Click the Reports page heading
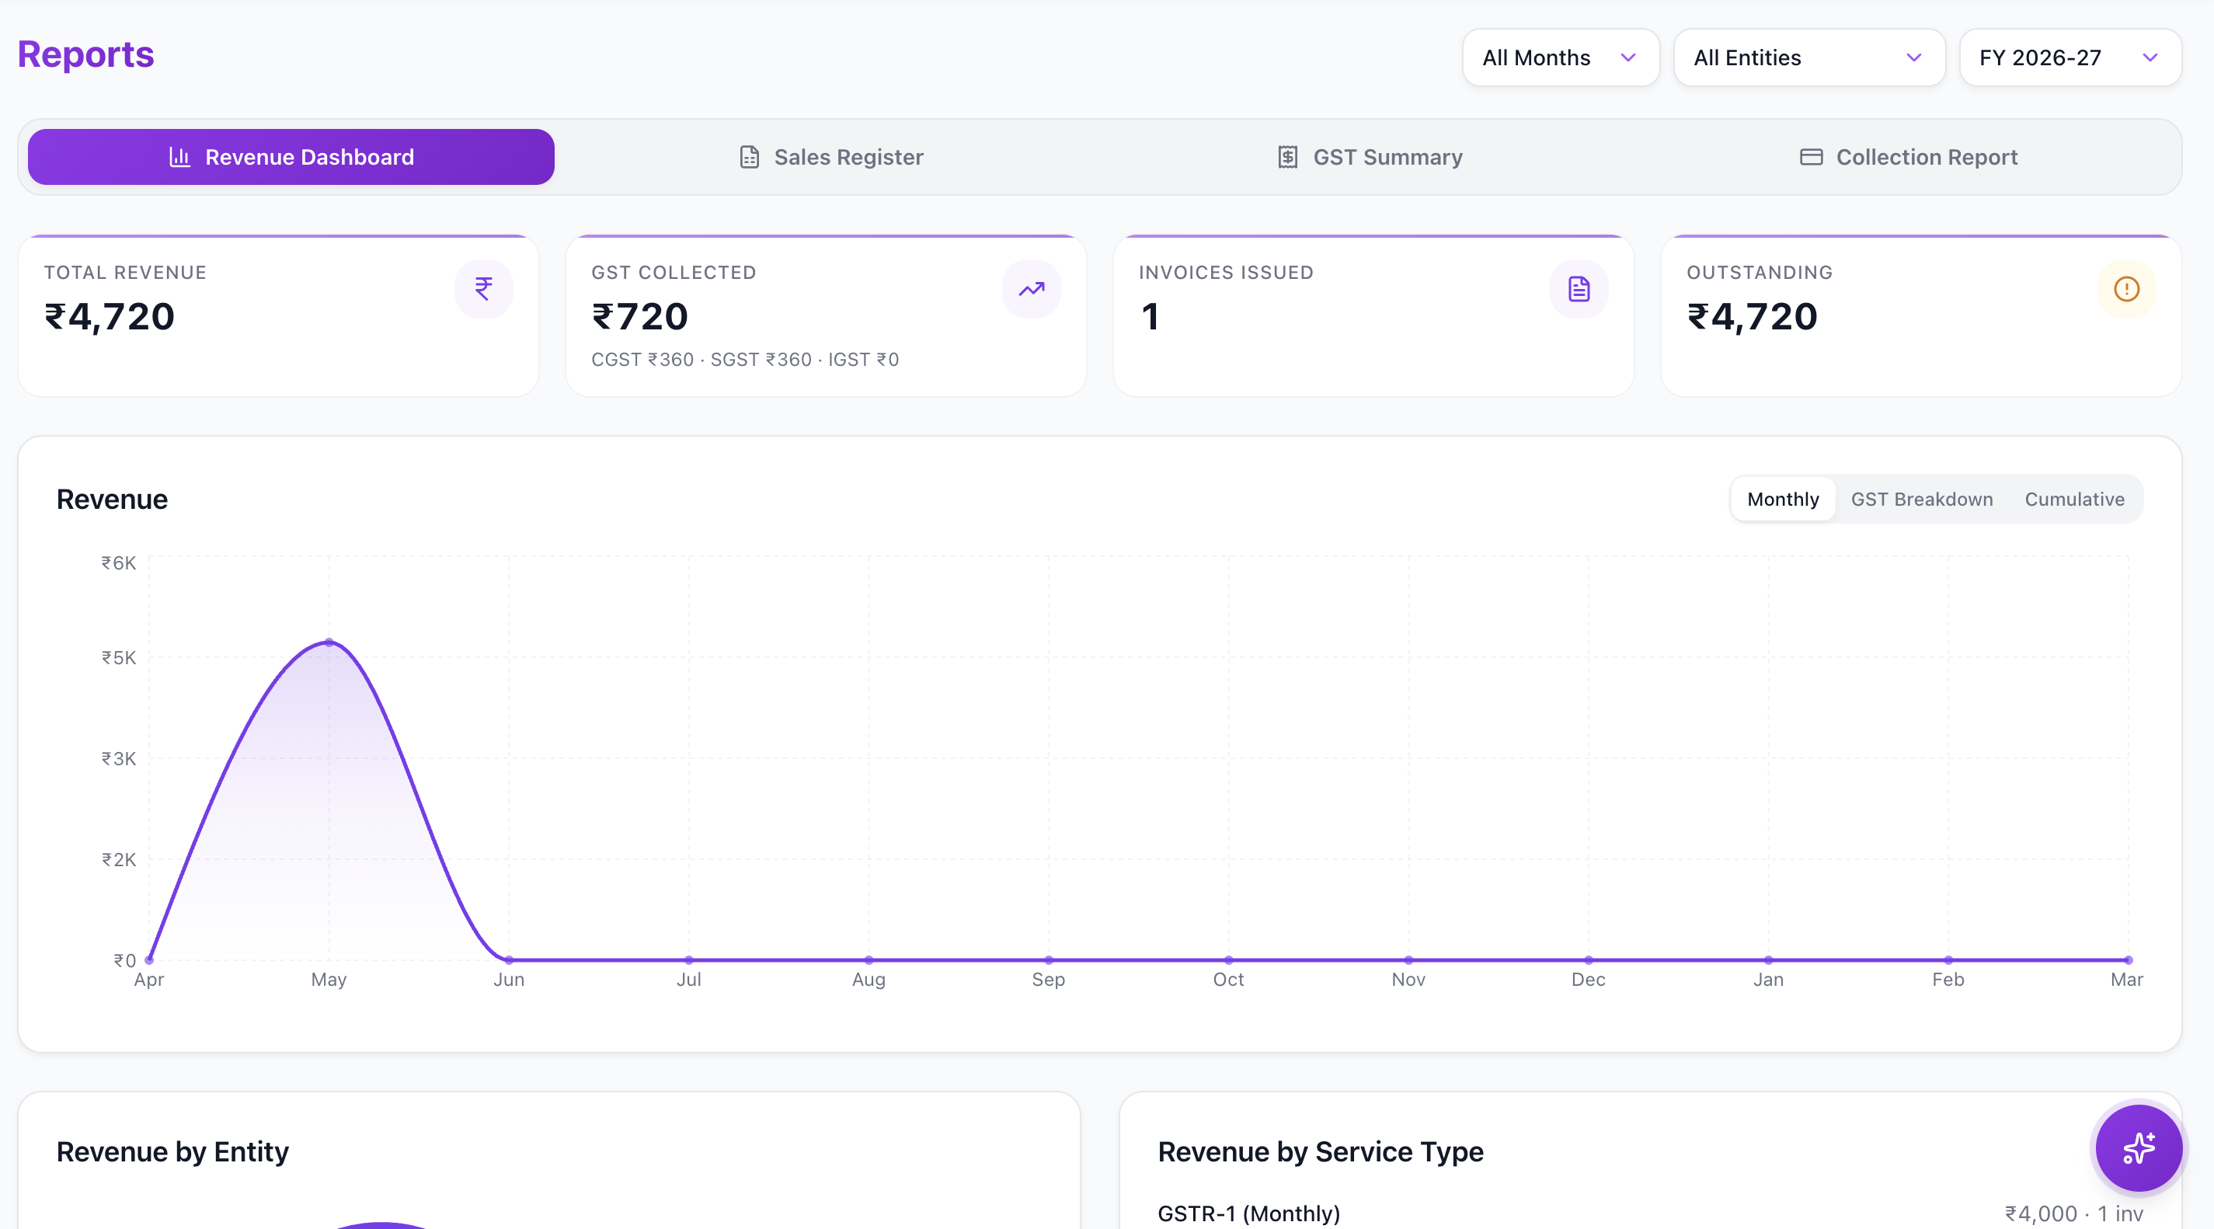The height and width of the screenshot is (1229, 2214). (86, 54)
